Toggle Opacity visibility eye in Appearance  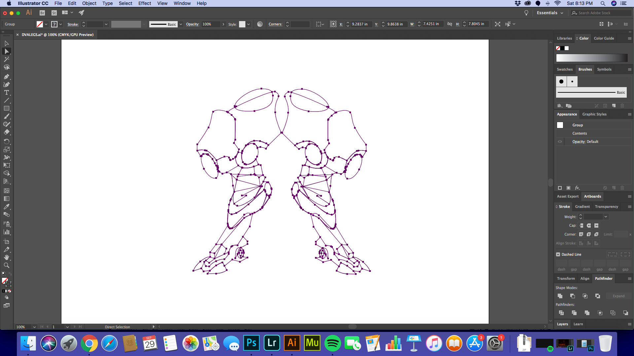(560, 142)
